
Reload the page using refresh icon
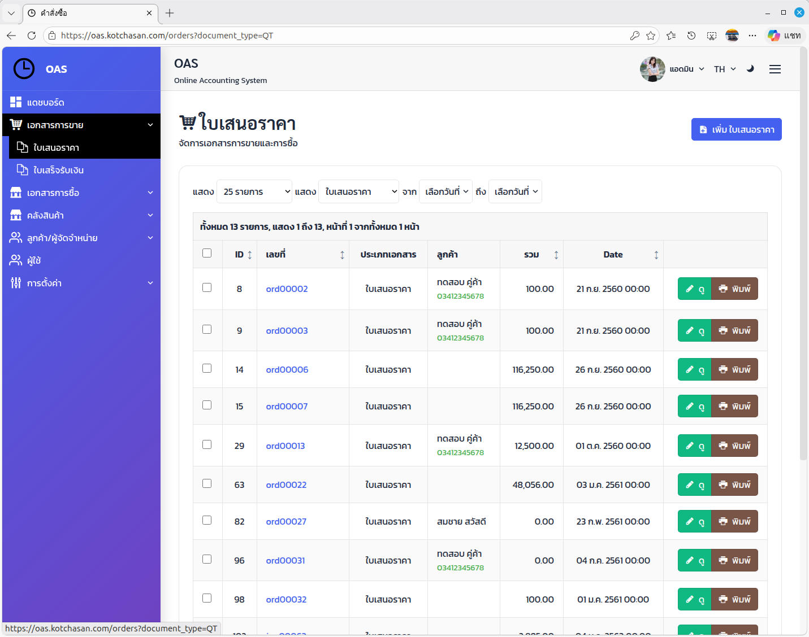tap(32, 36)
